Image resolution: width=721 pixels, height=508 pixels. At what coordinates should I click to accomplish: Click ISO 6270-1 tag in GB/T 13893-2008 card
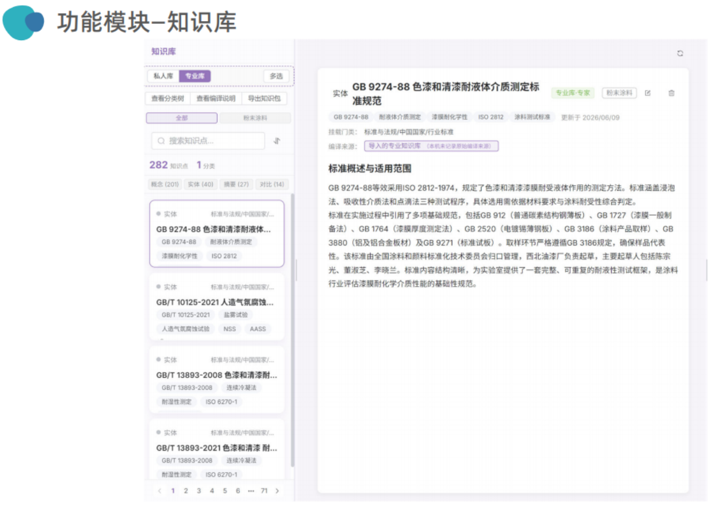[x=221, y=402]
